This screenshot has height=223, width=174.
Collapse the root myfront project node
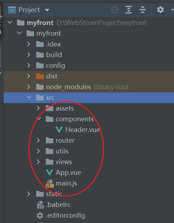point(10,22)
